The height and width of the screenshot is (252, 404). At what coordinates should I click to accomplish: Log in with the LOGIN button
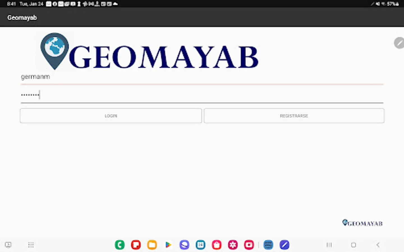(x=111, y=116)
